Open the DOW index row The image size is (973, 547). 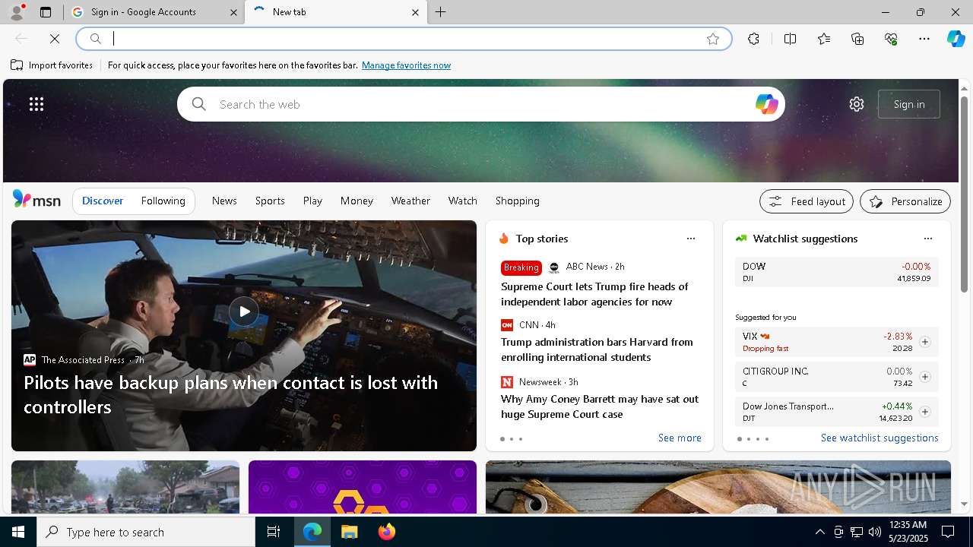[x=836, y=272]
